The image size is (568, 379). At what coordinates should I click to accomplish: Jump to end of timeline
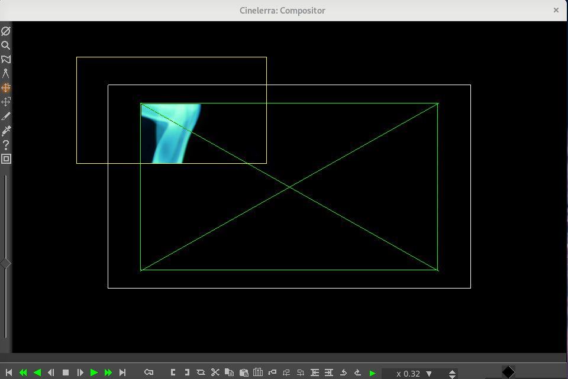click(x=122, y=372)
